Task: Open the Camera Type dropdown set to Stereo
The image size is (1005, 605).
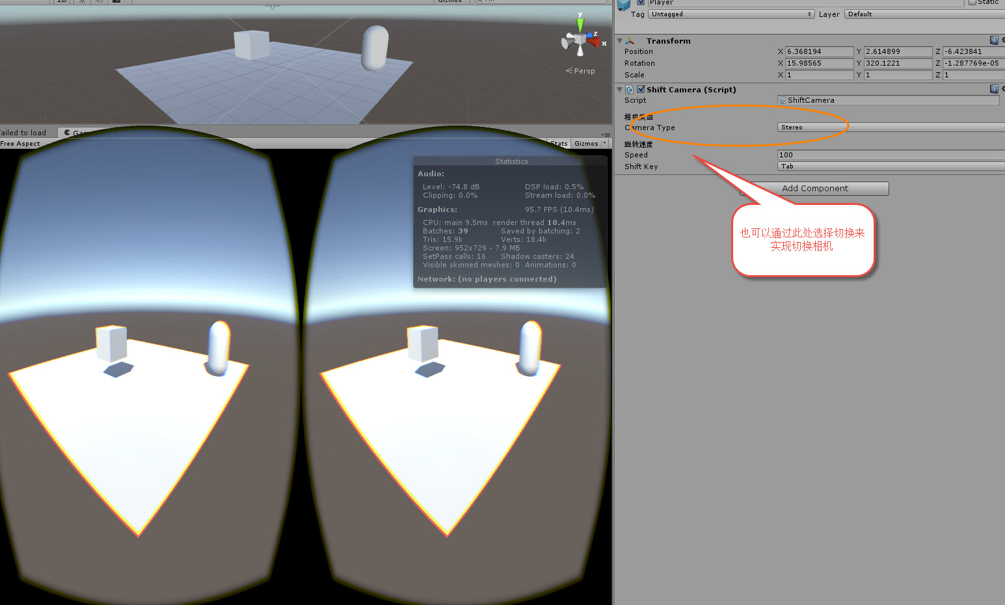Action: pos(891,128)
